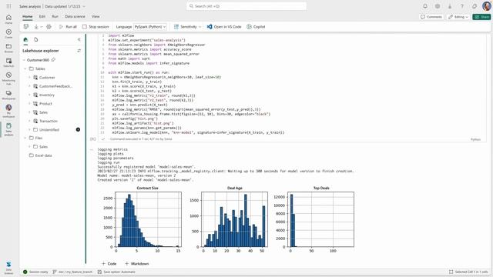Viewport: 493px width, 277px height.
Task: Open the Sensitivity dropdown
Action: [187, 27]
